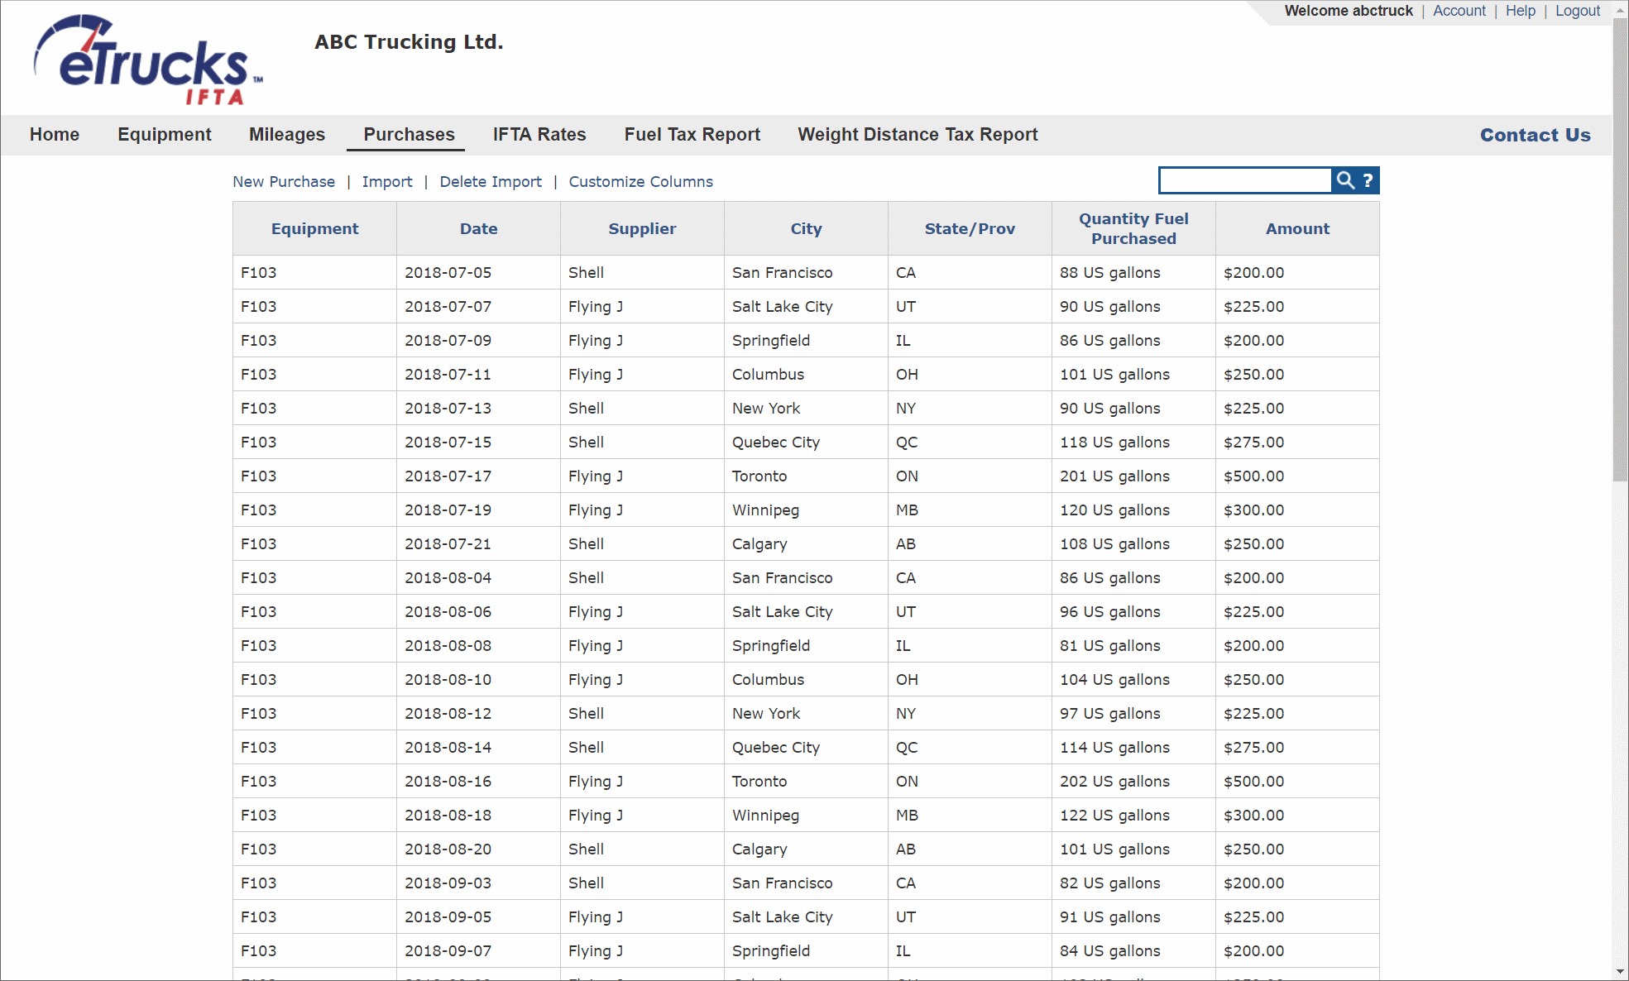The height and width of the screenshot is (981, 1629).
Task: Open the Fuel Tax Report tab
Action: point(692,135)
